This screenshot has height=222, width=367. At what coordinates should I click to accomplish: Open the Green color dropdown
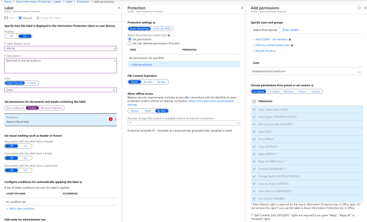[x=61, y=90]
